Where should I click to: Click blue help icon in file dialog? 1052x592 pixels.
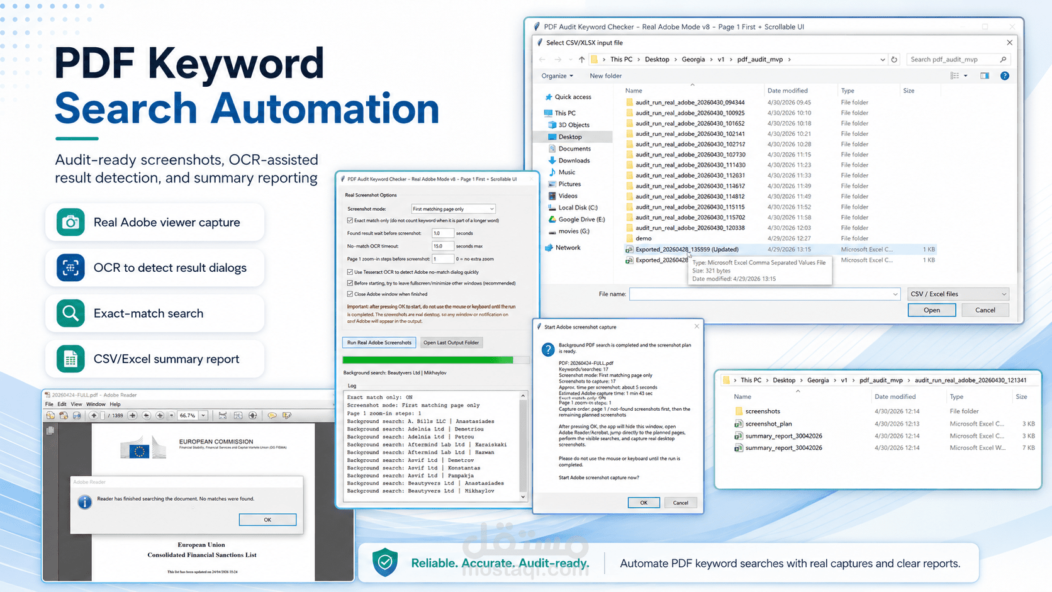coord(1005,76)
